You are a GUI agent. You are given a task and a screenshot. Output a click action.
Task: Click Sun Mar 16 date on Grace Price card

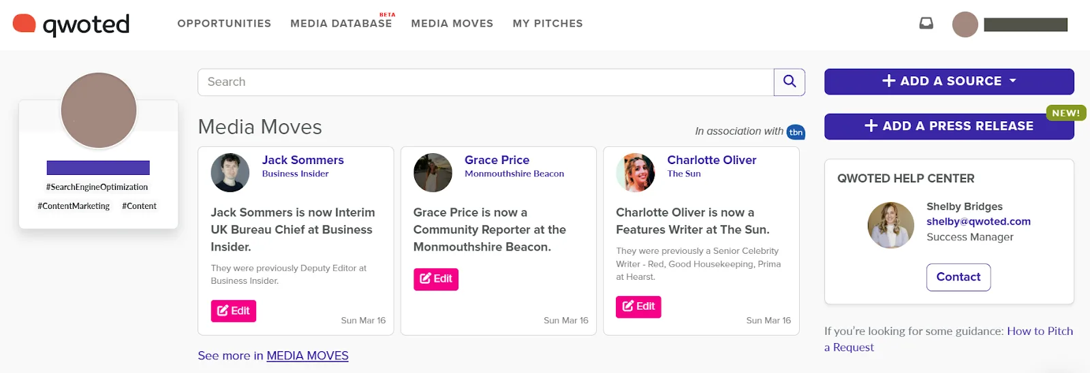(x=566, y=321)
